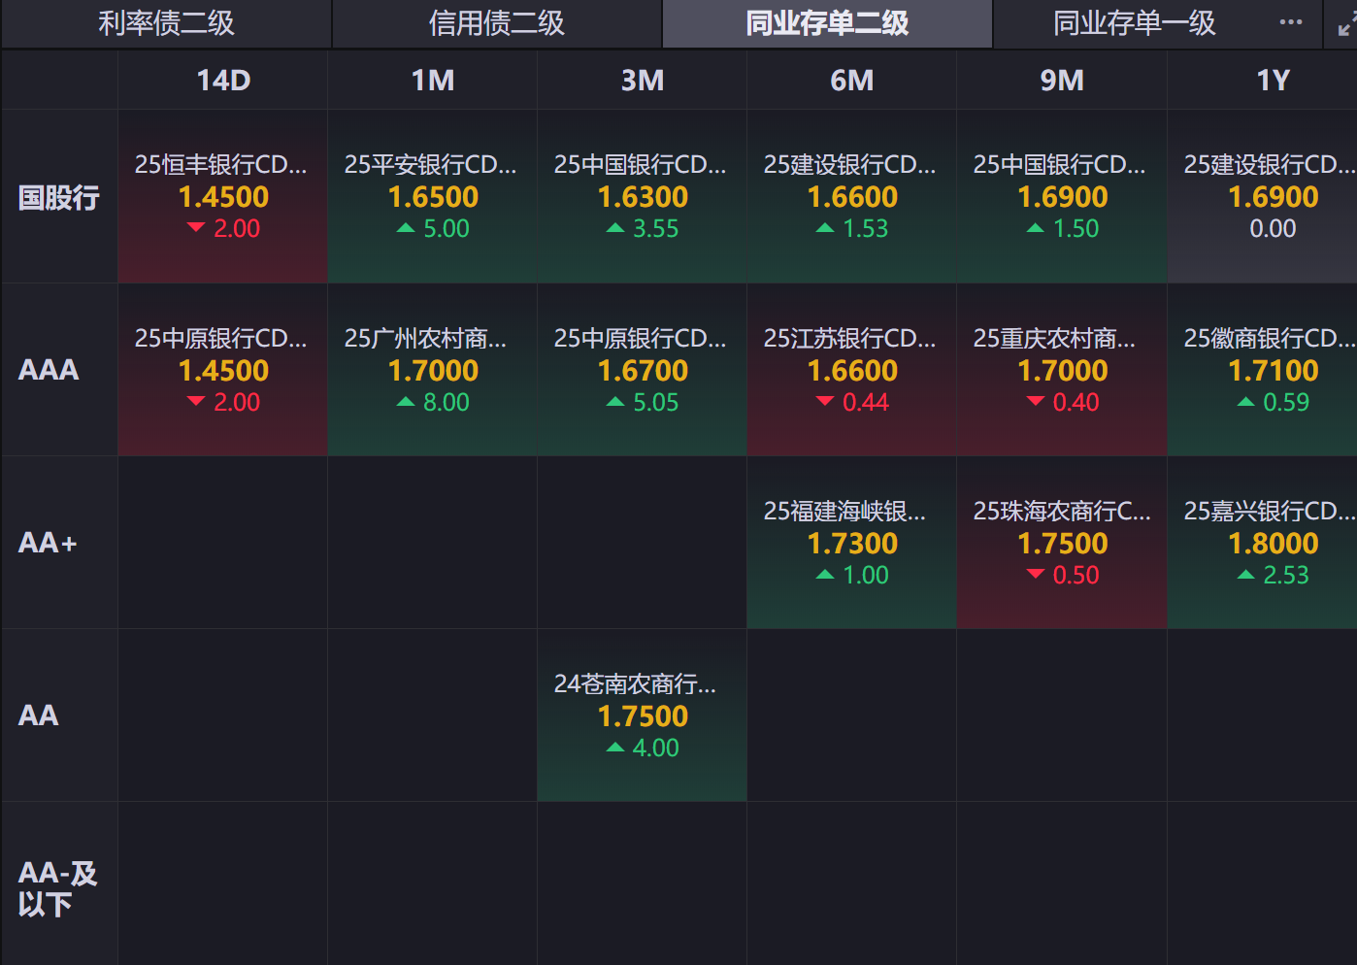This screenshot has height=965, width=1357.
Task: Open 25建设银行CD cell at 1.6600
Action: tap(852, 197)
